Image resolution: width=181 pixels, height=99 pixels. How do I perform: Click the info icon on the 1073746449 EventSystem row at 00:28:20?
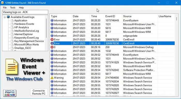pos(52,20)
